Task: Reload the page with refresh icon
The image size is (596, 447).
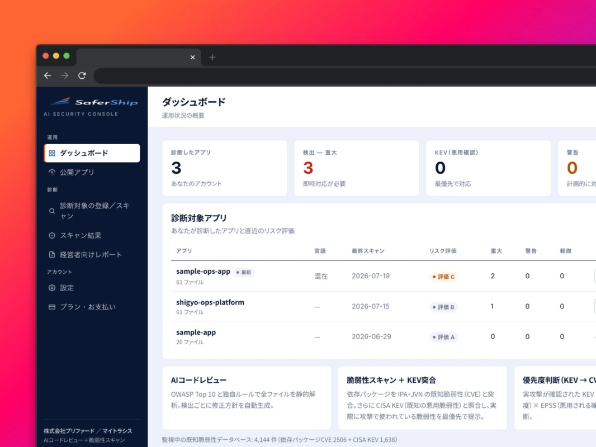Action: (82, 75)
